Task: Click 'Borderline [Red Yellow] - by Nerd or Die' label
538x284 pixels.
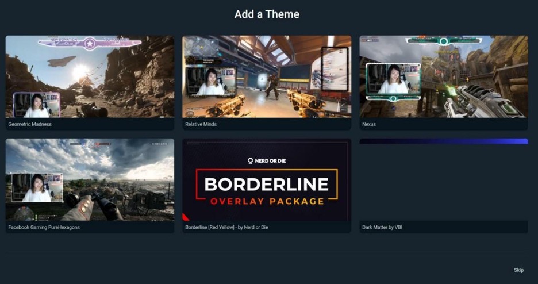Action: pyautogui.click(x=226, y=227)
